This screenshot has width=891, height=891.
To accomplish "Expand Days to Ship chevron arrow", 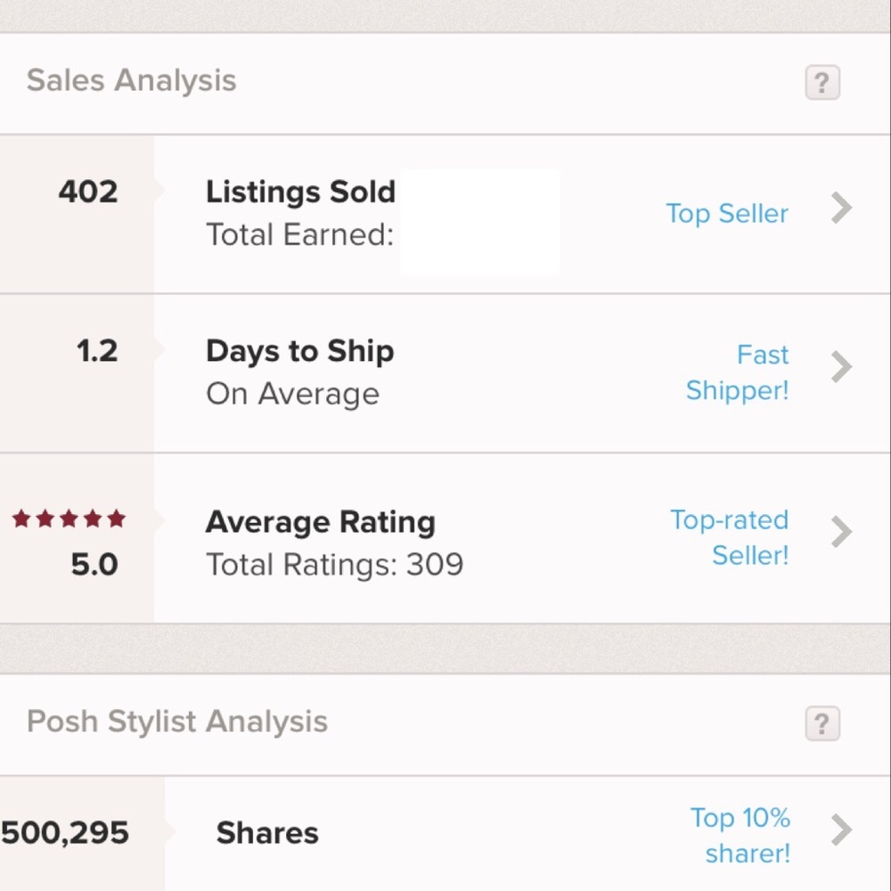I will (x=841, y=367).
